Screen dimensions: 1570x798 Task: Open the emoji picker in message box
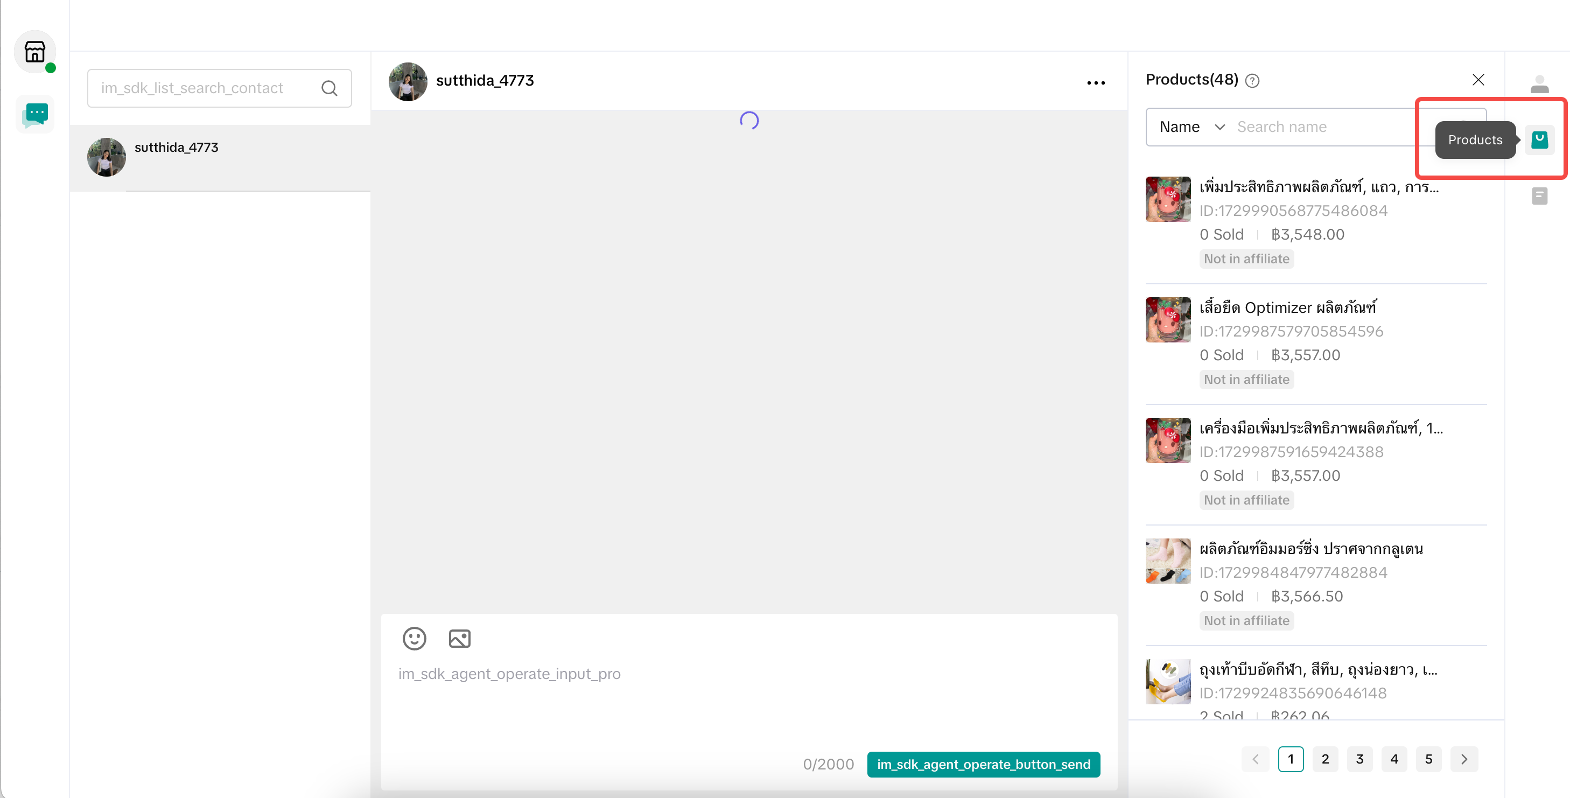[414, 638]
